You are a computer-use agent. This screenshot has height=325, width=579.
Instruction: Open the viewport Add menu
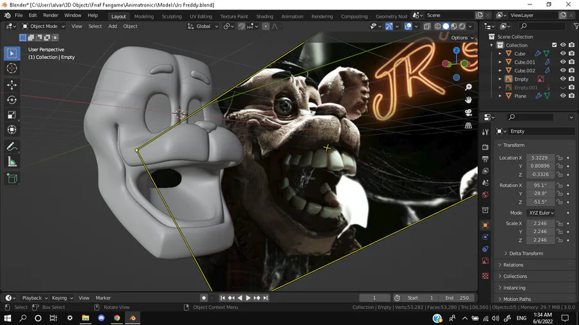(x=112, y=26)
